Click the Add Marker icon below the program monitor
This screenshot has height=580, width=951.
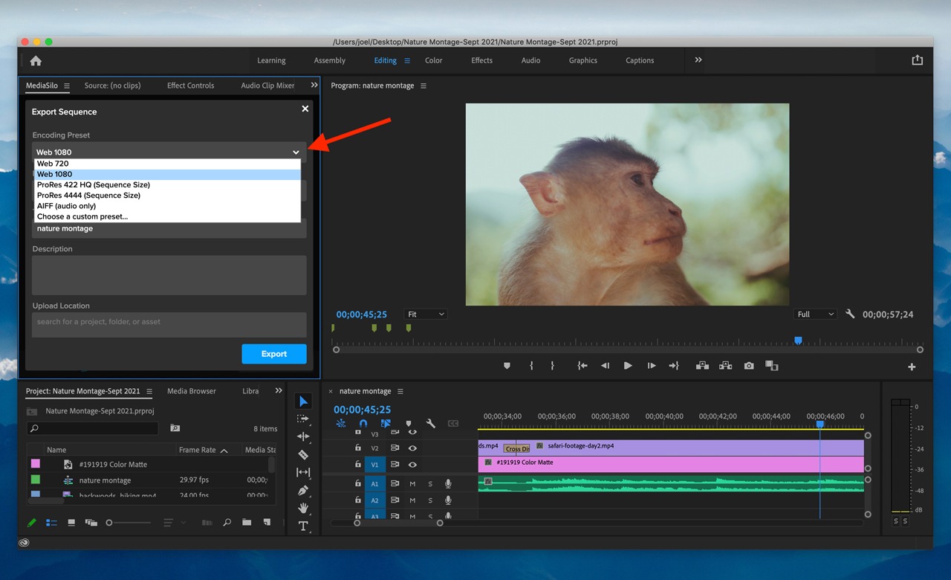pos(507,365)
